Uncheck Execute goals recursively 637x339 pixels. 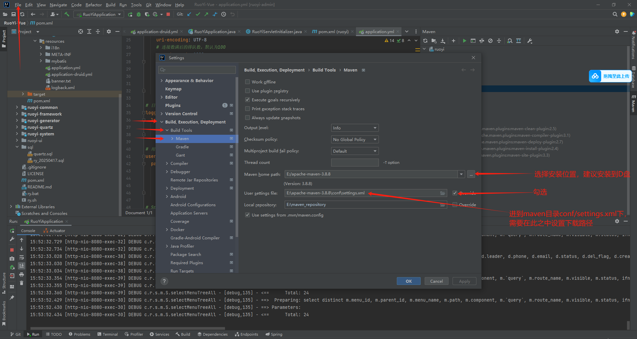point(248,100)
